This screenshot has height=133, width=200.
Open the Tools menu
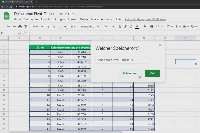(94, 19)
